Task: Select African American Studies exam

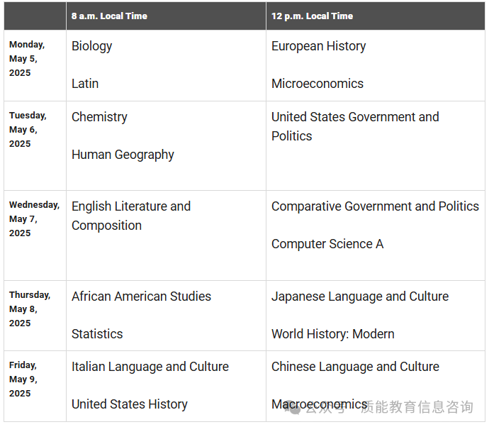Action: 141,296
